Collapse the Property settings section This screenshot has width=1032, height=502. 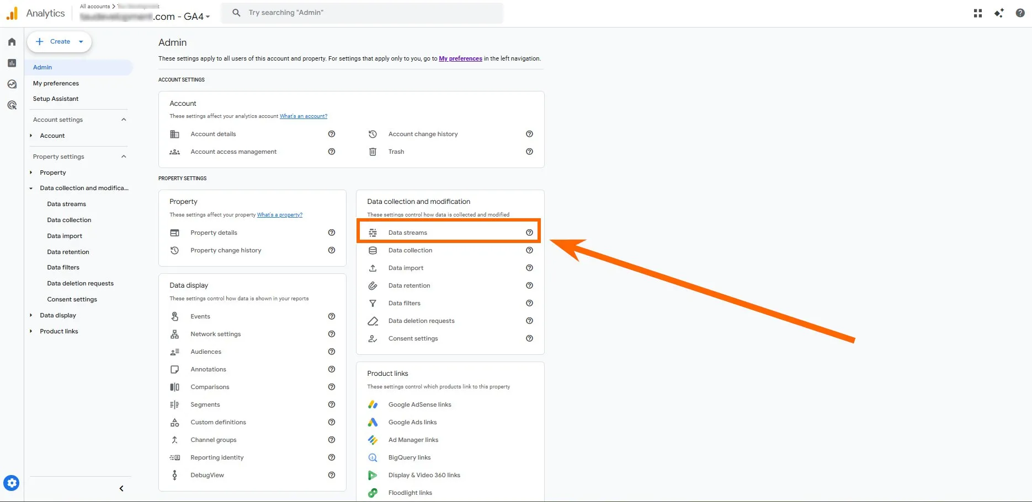[124, 156]
